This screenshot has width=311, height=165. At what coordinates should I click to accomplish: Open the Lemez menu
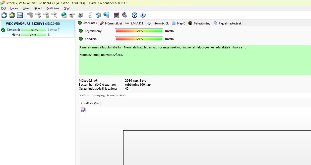14,8
